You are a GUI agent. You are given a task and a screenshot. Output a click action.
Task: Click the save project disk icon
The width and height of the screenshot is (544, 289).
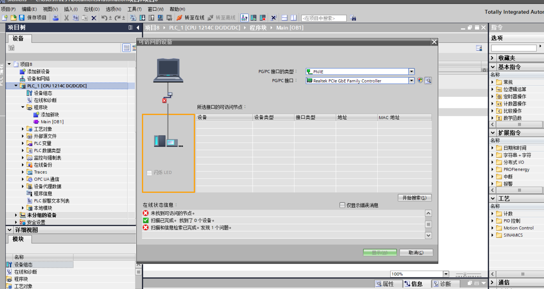(21, 18)
